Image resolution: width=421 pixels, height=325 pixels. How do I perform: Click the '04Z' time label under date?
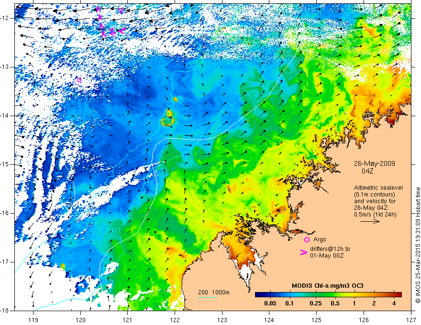point(367,171)
